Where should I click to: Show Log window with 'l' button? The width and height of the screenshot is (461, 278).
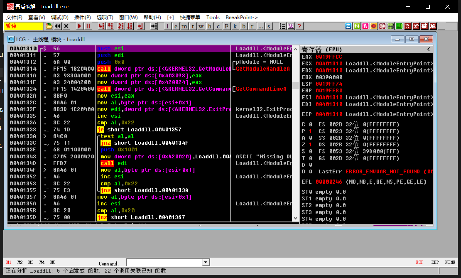pyautogui.click(x=168, y=26)
